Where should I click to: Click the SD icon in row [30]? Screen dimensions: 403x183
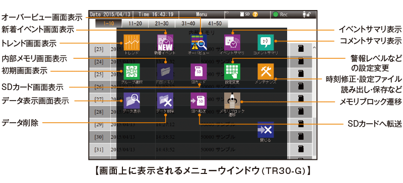pyautogui.click(x=300, y=136)
